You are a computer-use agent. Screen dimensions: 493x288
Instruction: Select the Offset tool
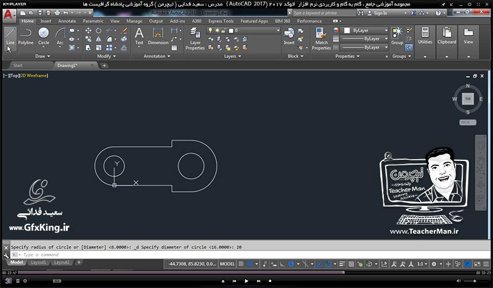pyautogui.click(x=124, y=48)
